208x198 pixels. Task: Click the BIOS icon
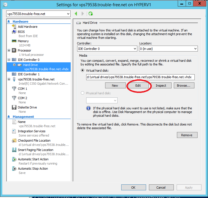[x=14, y=32]
